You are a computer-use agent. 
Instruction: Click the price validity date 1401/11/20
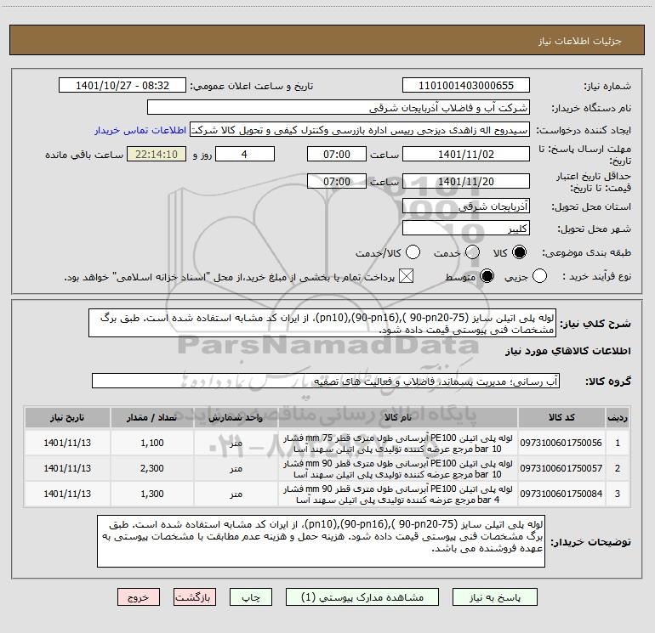coord(466,181)
